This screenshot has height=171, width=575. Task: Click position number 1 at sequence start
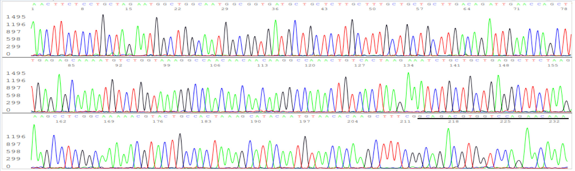pos(33,9)
